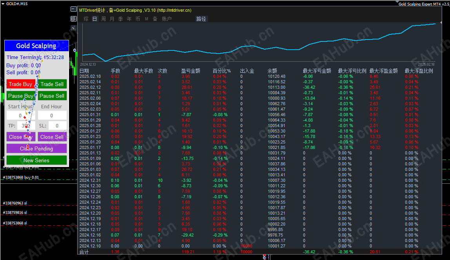Click the 移 move panel icon
450x260 pixels.
click(x=73, y=19)
